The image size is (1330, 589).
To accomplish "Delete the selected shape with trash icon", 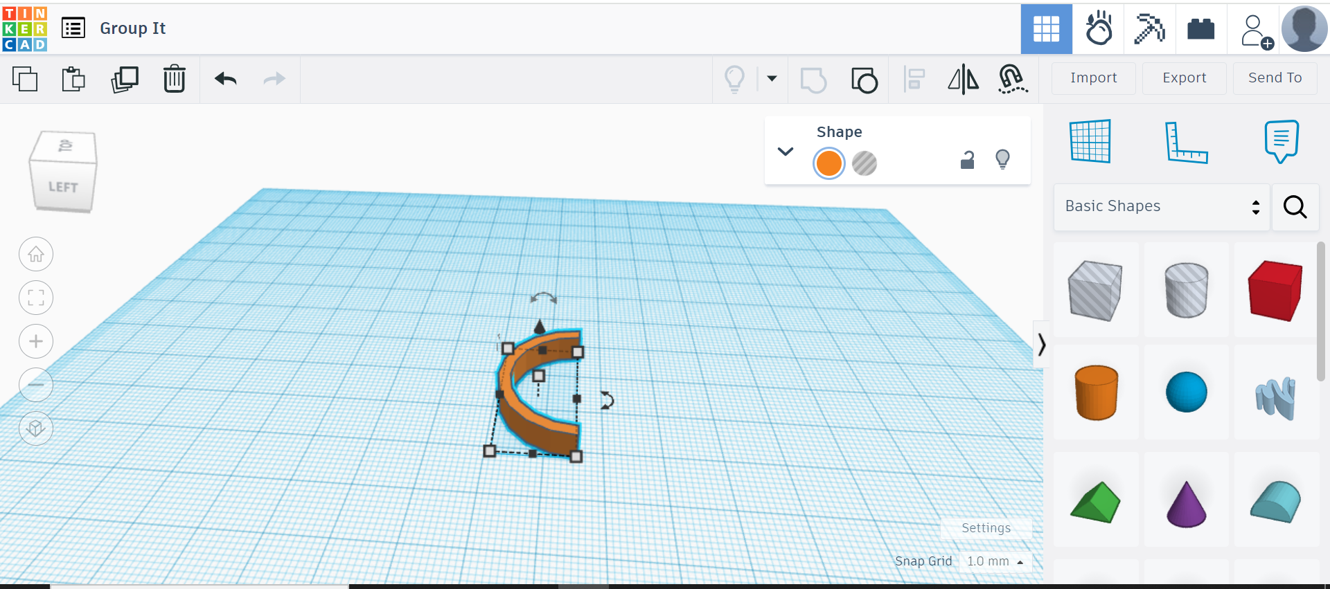I will pos(175,79).
